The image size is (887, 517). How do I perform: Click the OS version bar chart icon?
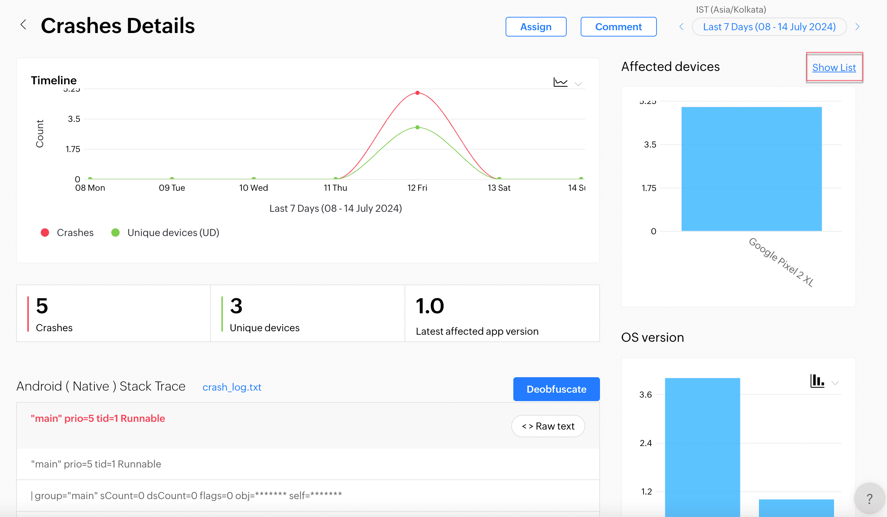(x=817, y=381)
